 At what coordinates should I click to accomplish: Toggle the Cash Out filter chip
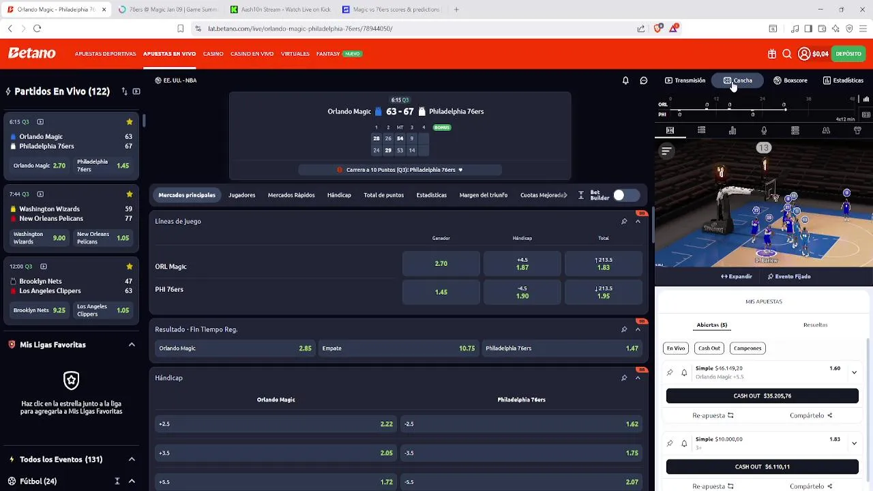click(709, 348)
